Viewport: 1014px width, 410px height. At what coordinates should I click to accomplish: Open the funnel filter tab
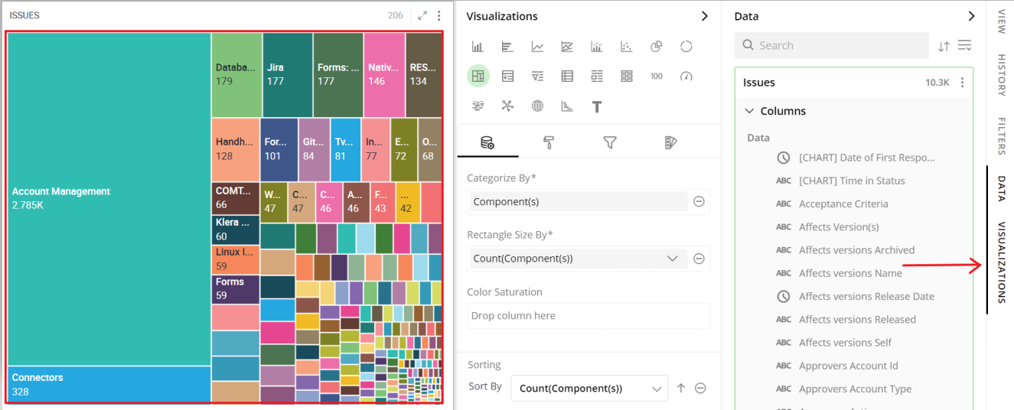pos(609,142)
